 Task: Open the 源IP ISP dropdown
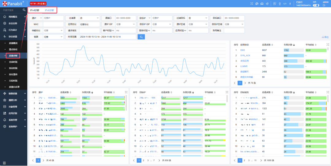point(126,24)
